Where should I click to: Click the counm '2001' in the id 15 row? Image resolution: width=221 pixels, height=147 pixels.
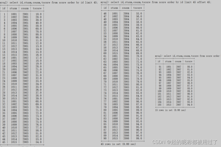point(25,55)
